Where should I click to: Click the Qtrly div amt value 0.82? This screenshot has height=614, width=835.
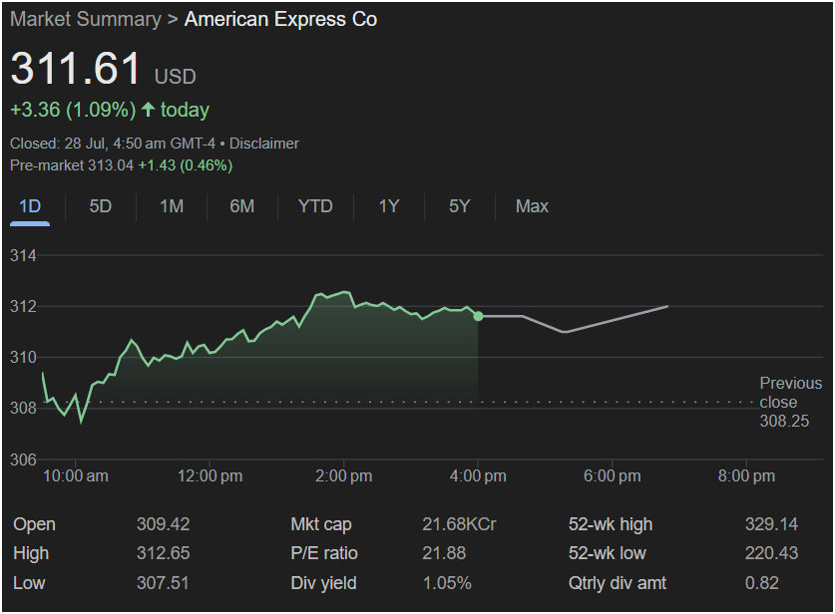coord(762,583)
